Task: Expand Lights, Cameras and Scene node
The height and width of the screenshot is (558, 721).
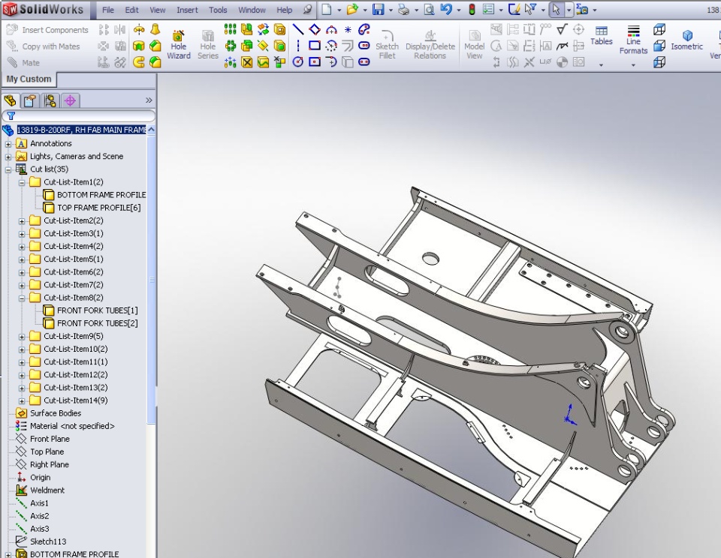Action: 8,157
